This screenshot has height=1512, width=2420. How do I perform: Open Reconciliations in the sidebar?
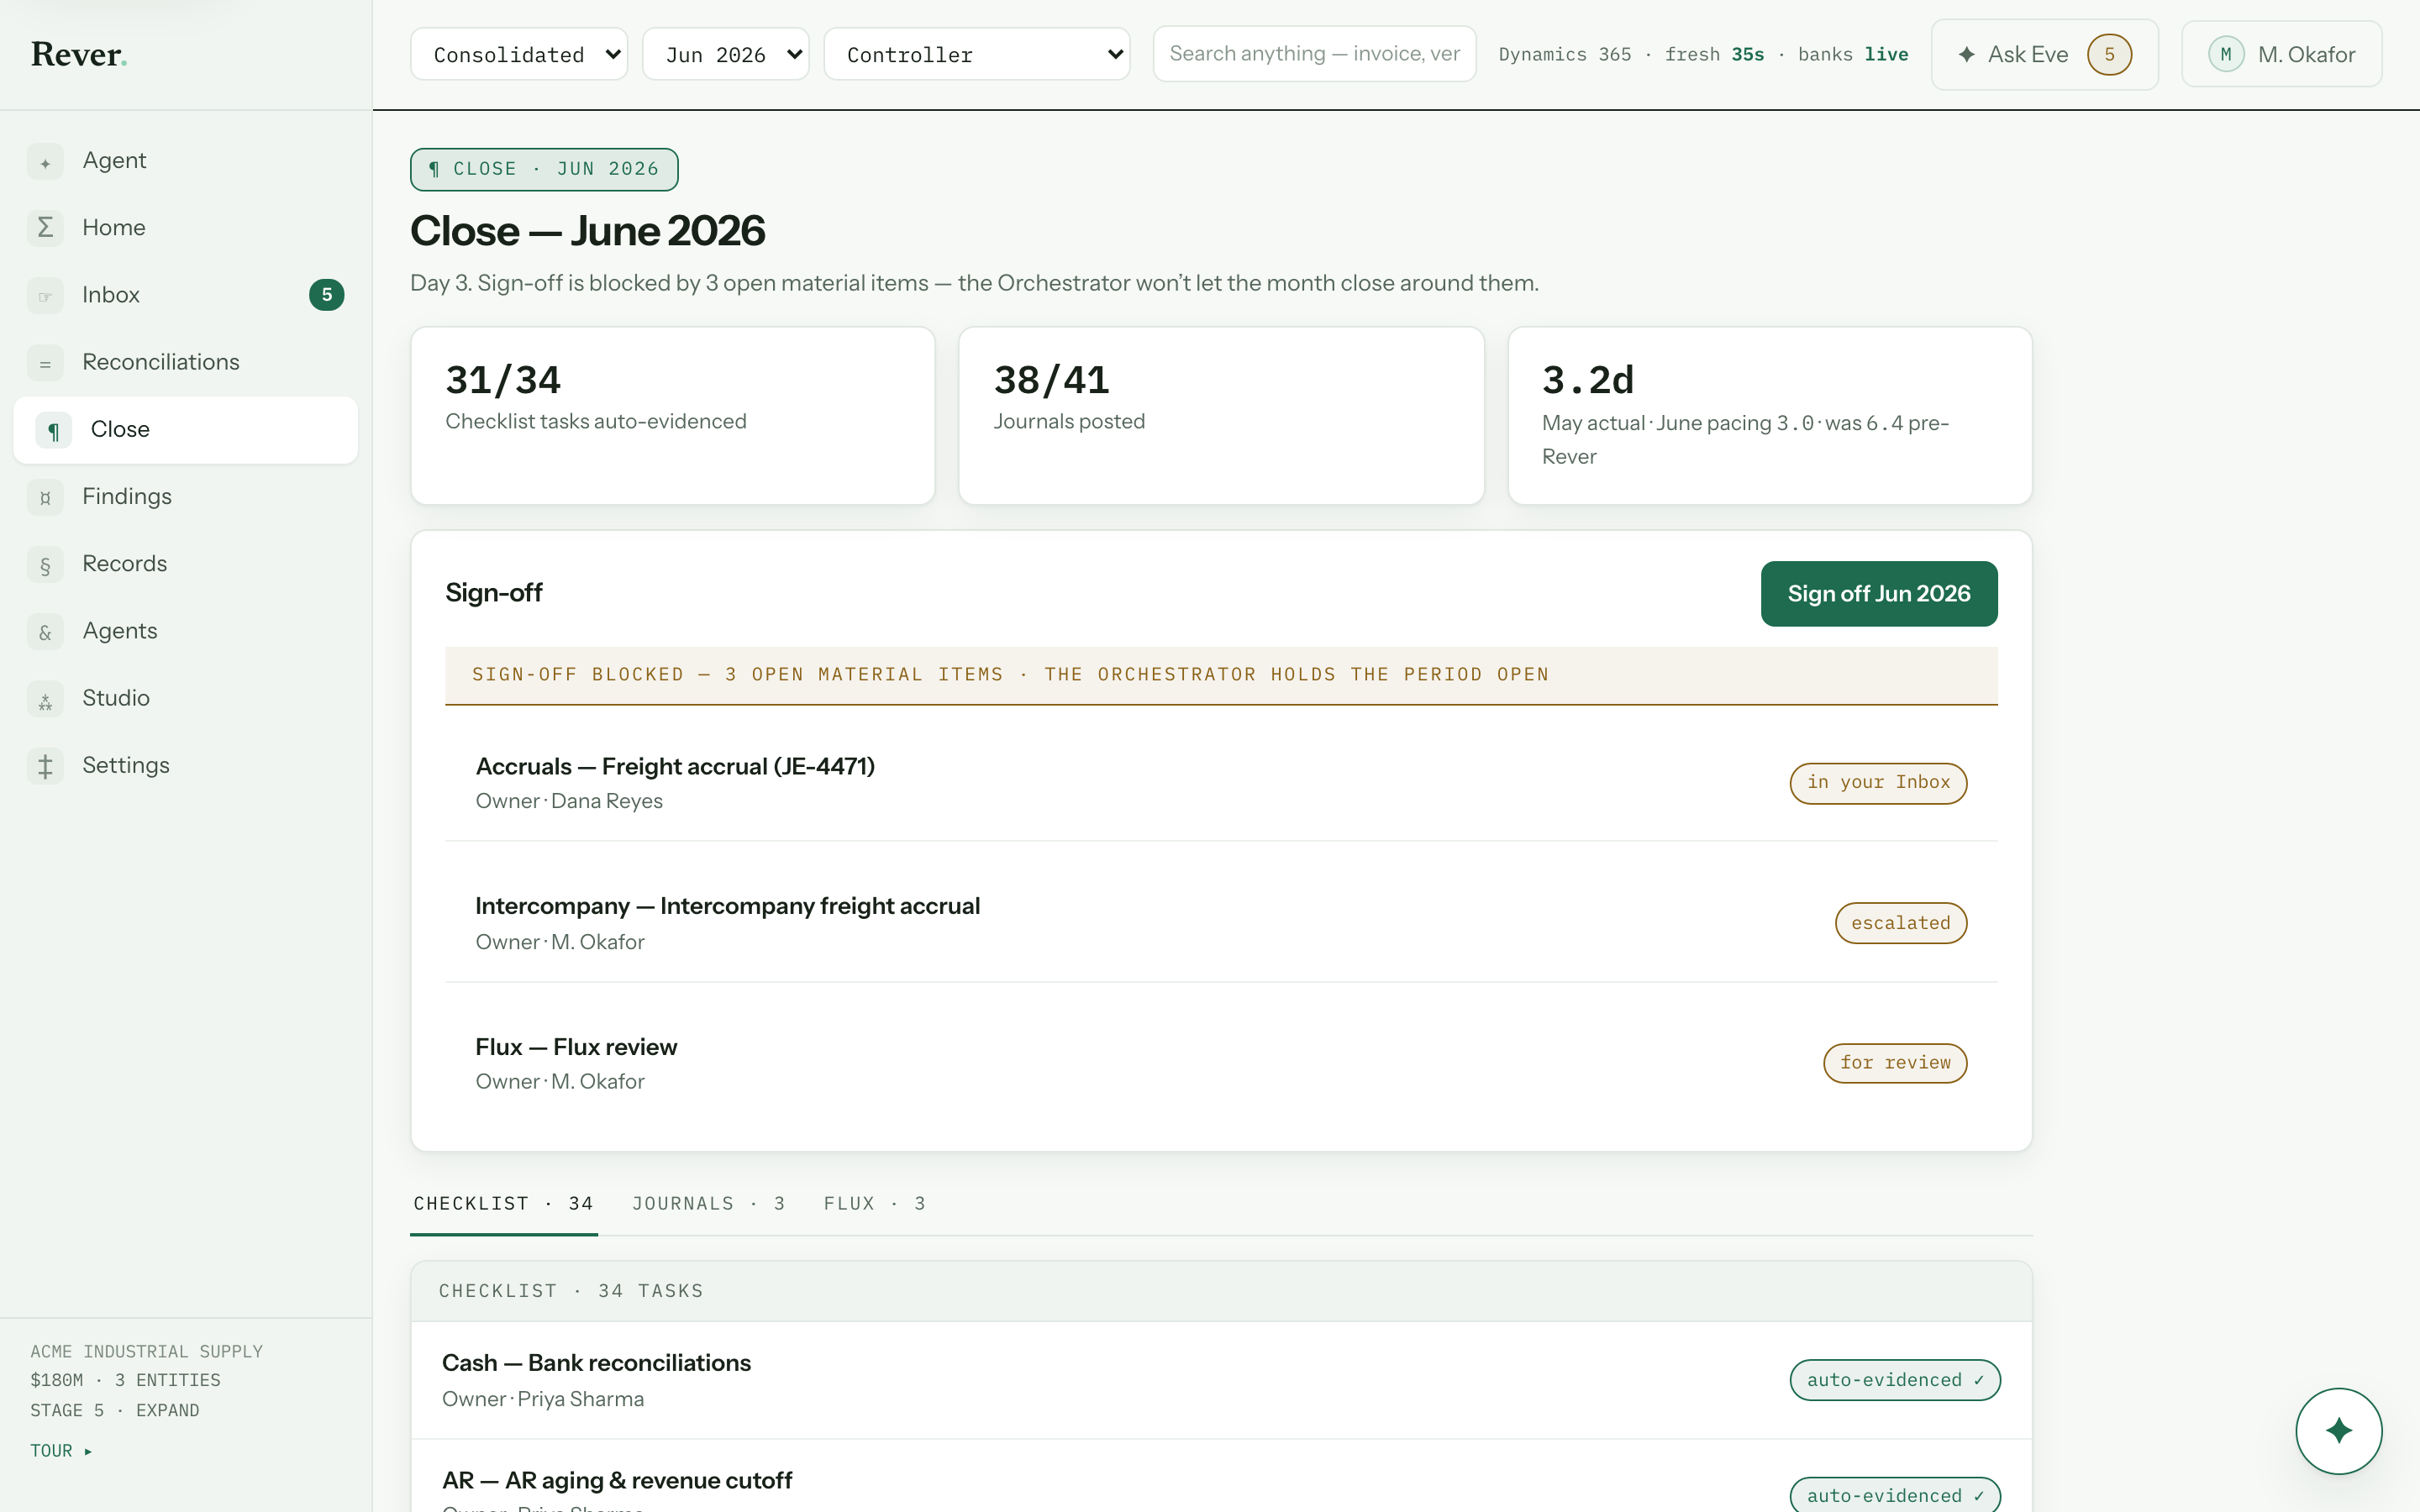tap(186, 362)
